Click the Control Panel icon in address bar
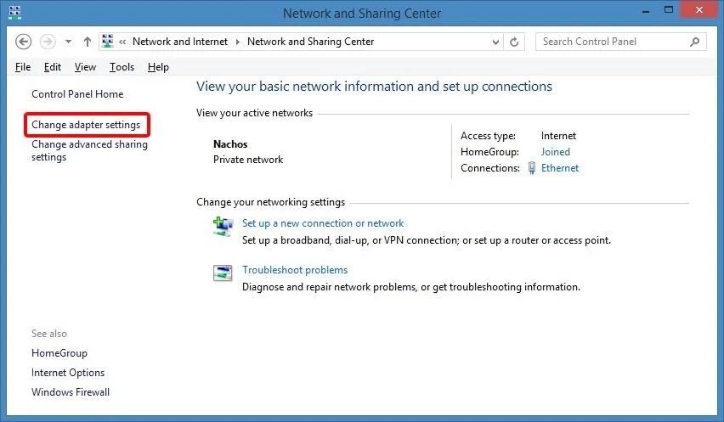Image resolution: width=724 pixels, height=422 pixels. (108, 42)
